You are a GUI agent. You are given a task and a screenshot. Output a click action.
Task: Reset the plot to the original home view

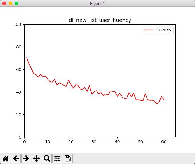point(5,159)
